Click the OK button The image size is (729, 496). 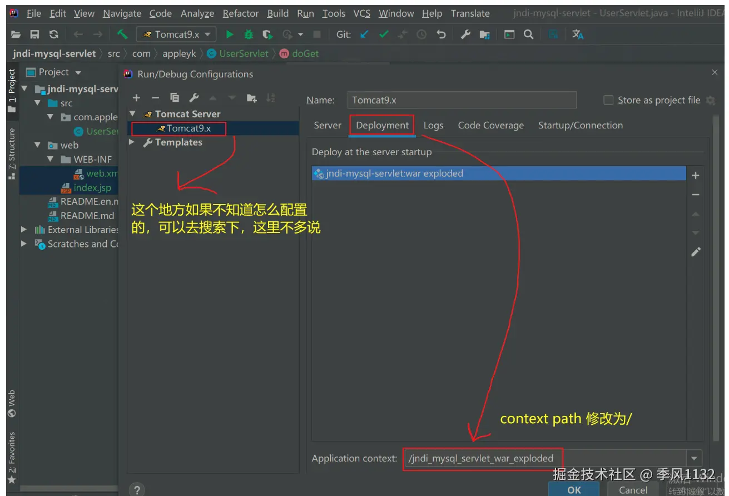coord(574,490)
